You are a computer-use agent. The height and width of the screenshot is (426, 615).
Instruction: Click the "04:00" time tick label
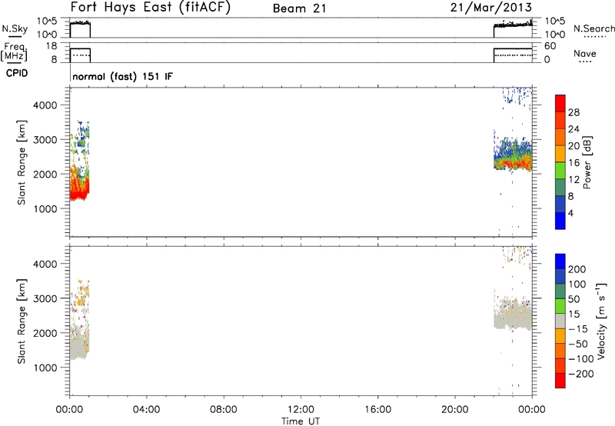(x=146, y=410)
